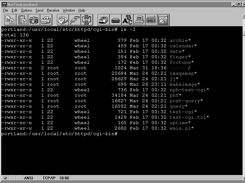
Task: Click the keyboard icon in the toolbar
Action: point(151,20)
